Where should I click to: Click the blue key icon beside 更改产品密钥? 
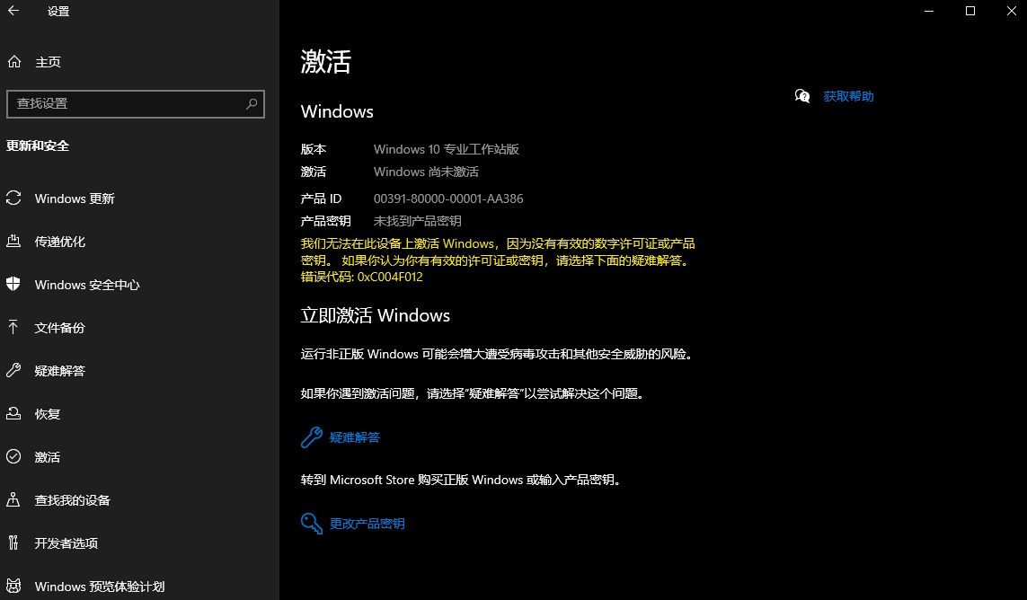[312, 524]
